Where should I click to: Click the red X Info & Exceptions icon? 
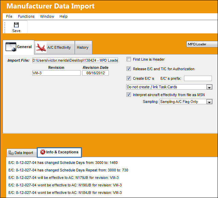pyautogui.click(x=43, y=152)
